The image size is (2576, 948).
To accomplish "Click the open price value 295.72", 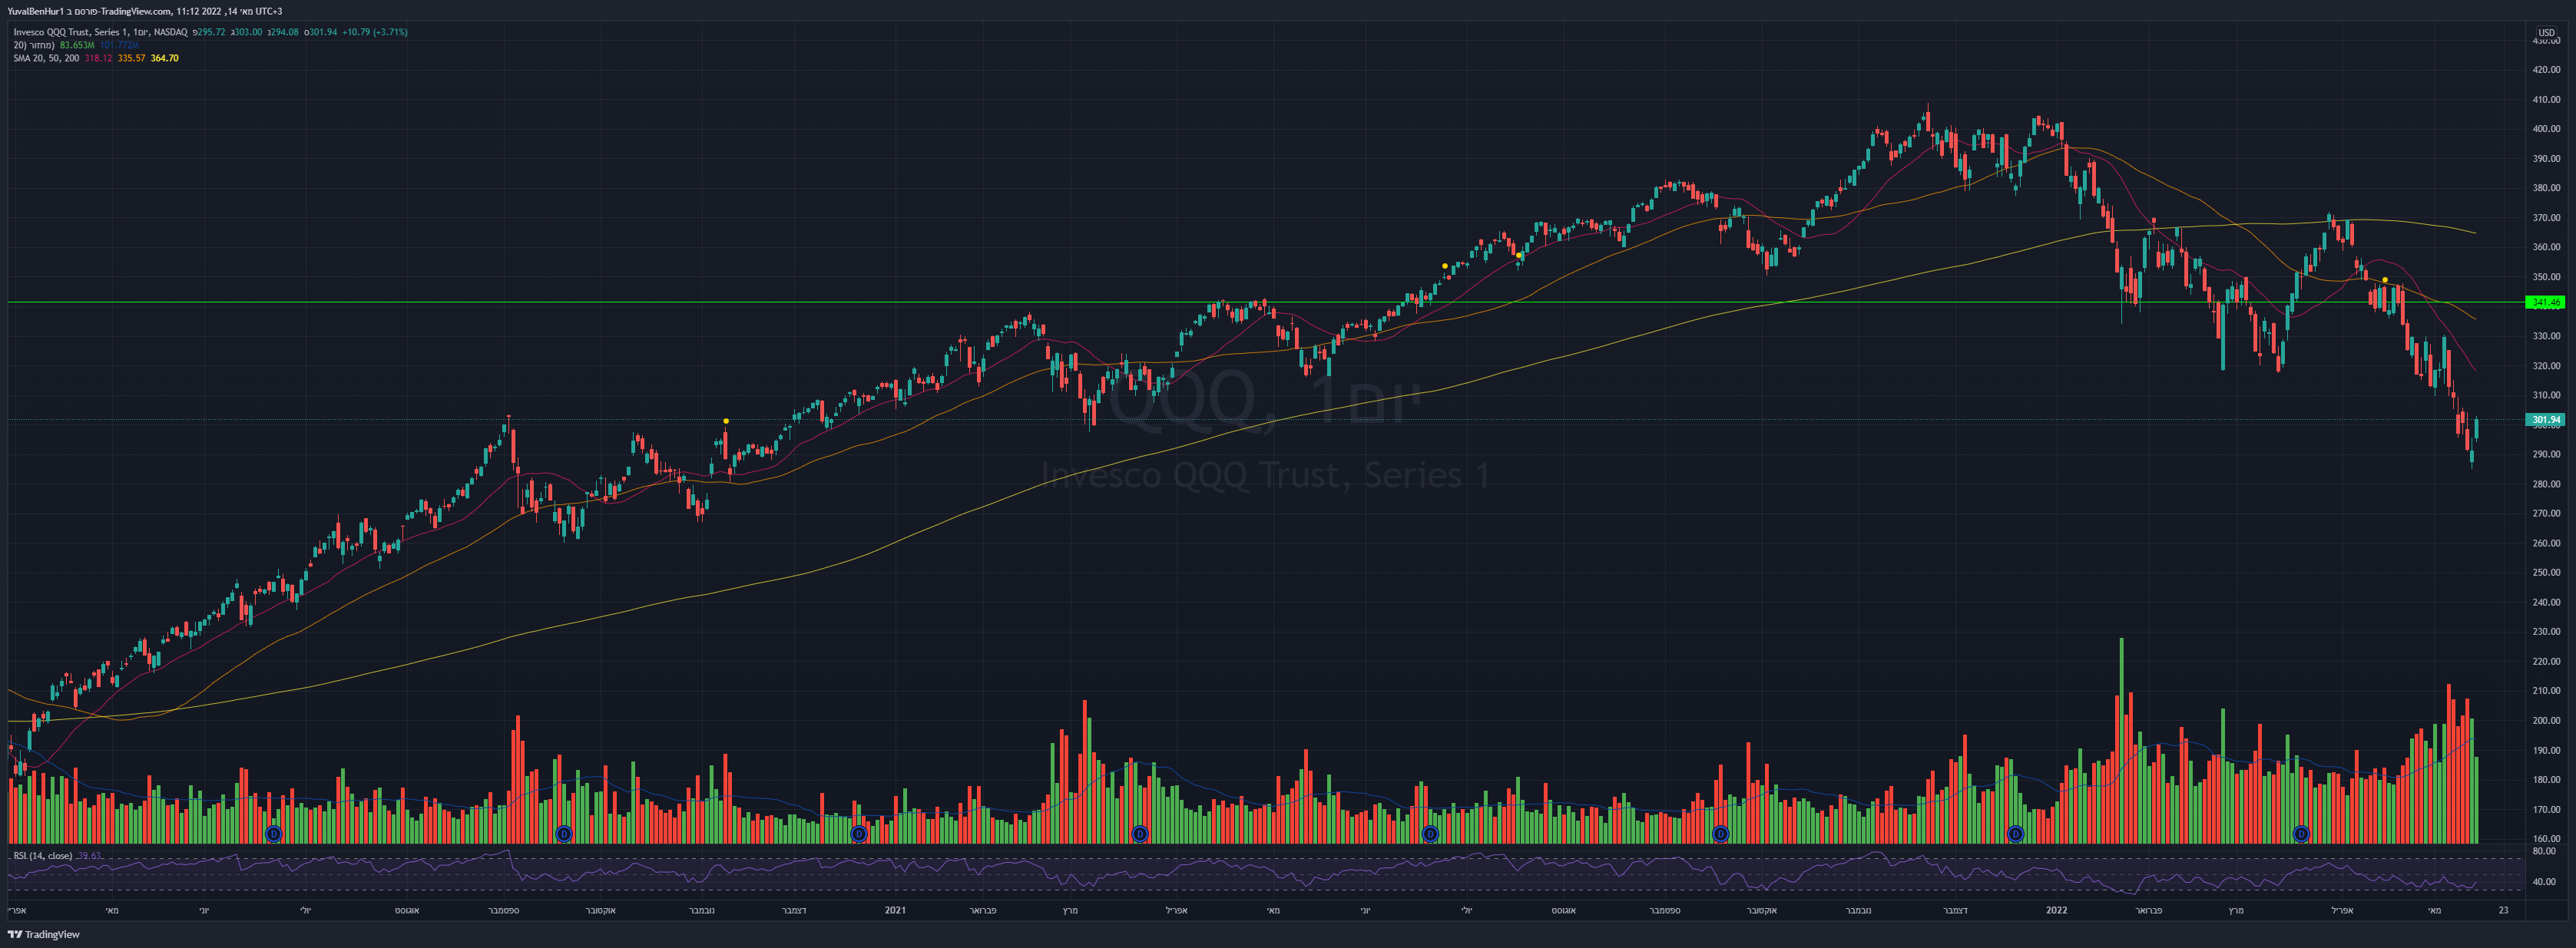I will 211,32.
